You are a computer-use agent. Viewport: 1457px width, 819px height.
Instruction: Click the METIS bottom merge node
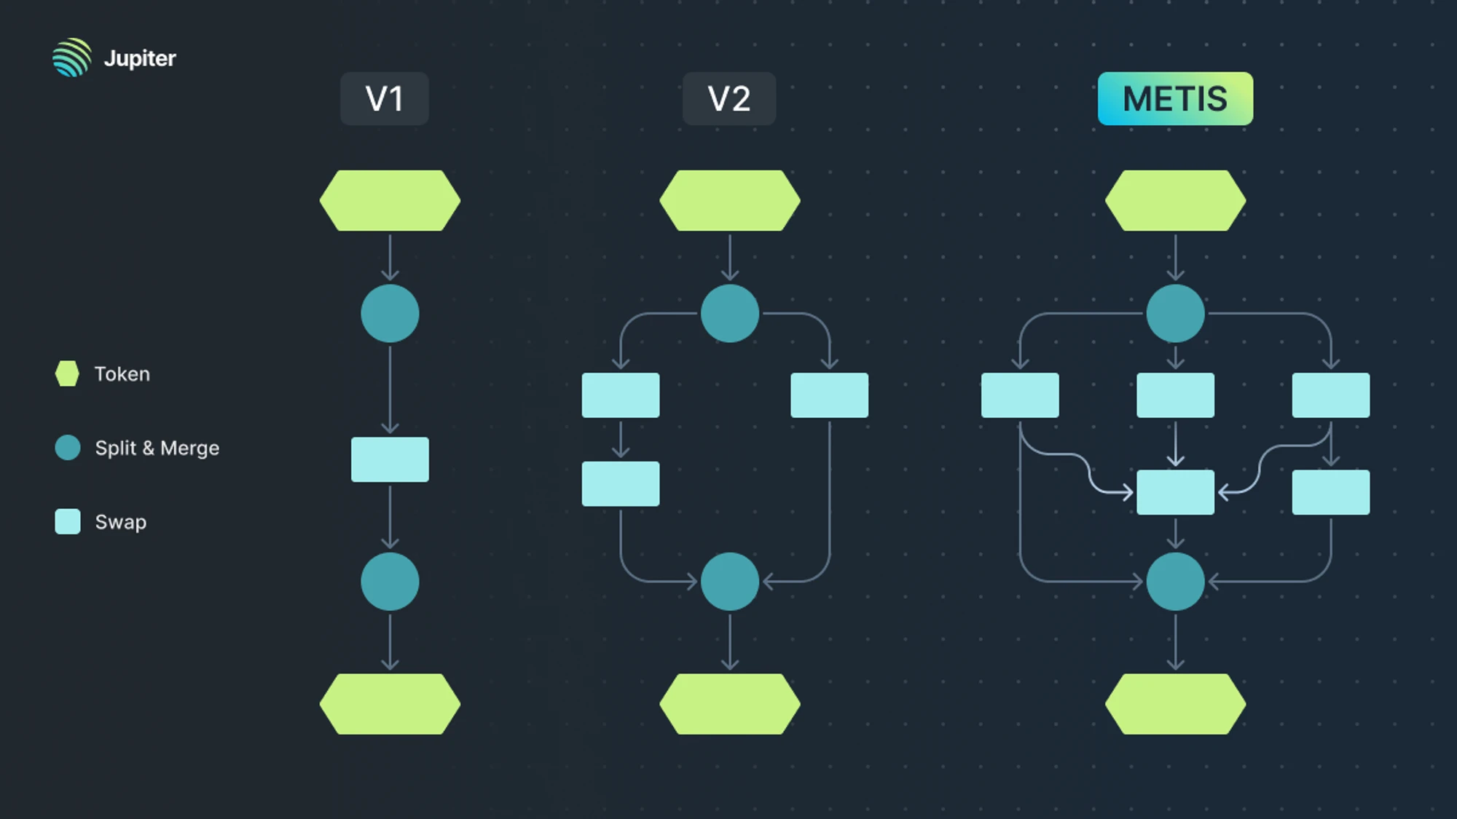coord(1176,582)
